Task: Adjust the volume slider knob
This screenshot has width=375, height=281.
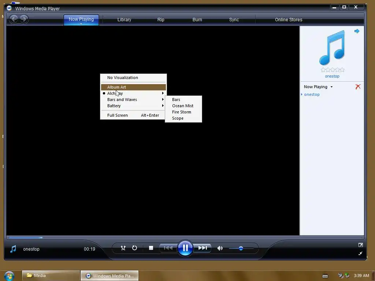Action: coord(241,248)
